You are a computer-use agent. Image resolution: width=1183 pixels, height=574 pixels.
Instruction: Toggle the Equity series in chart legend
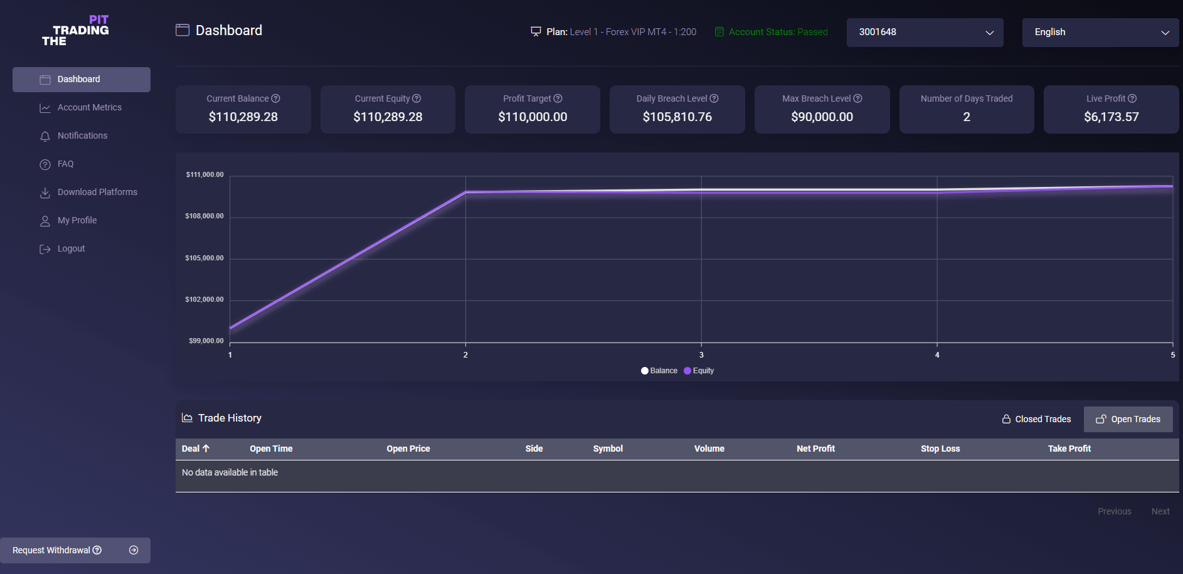[699, 371]
